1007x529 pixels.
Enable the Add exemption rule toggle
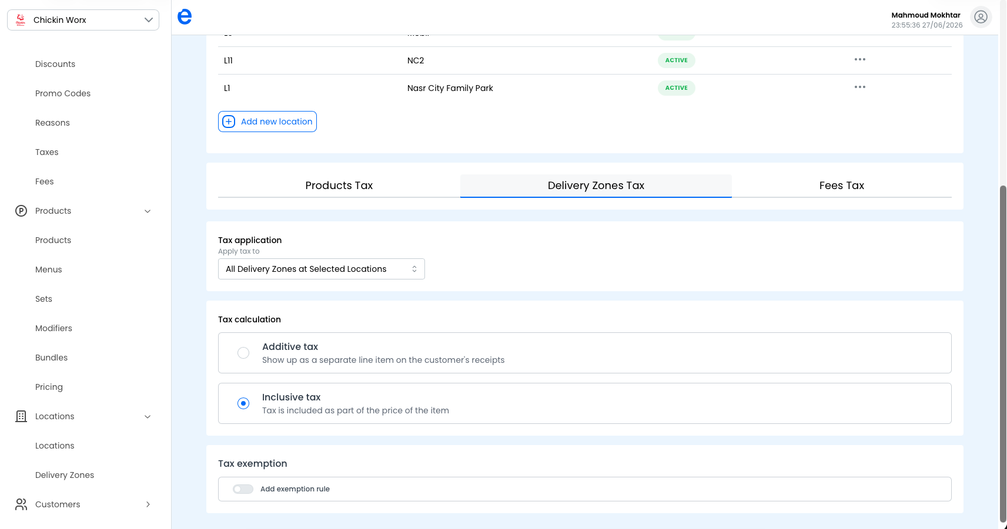(243, 489)
